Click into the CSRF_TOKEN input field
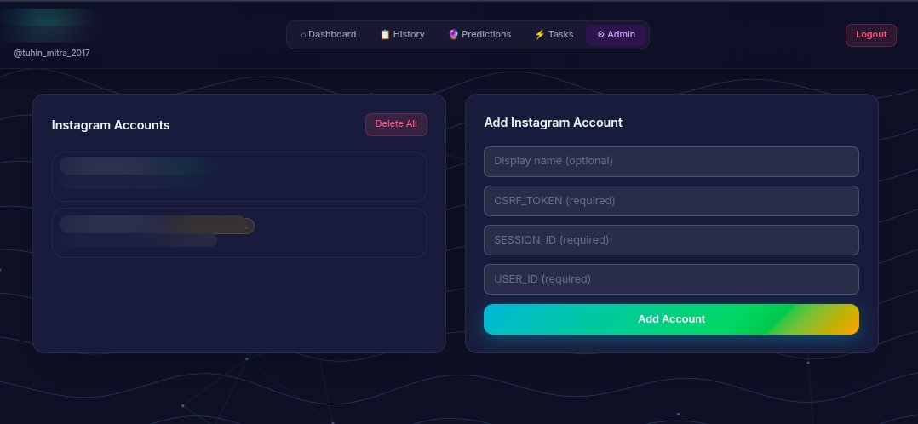Viewport: 918px width, 424px height. point(671,201)
